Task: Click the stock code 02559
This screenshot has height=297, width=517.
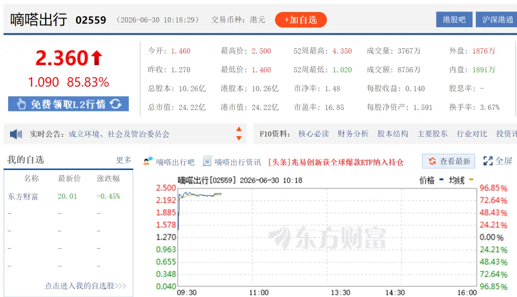Action: (90, 20)
